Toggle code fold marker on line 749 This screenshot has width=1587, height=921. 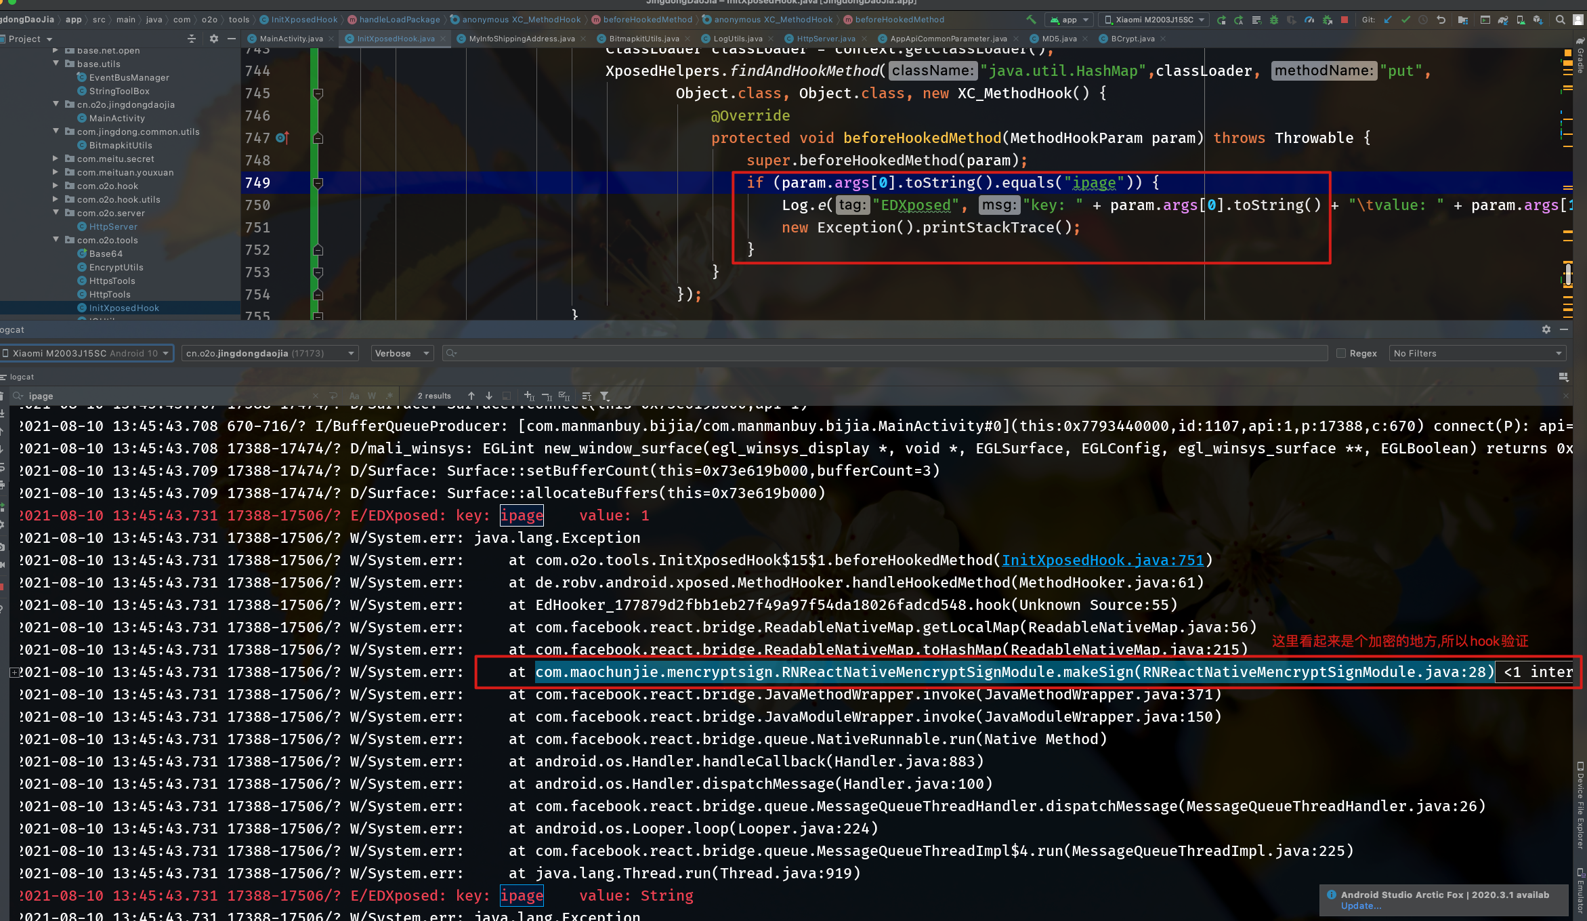[318, 183]
